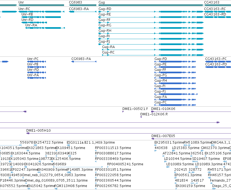Choose the Unr-PA protein label
The width and height of the screenshot is (231, 190).
[33, 75]
